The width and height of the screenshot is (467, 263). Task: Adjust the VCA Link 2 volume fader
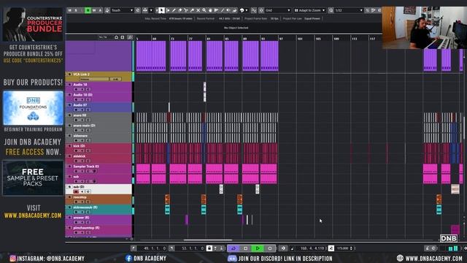point(94,79)
